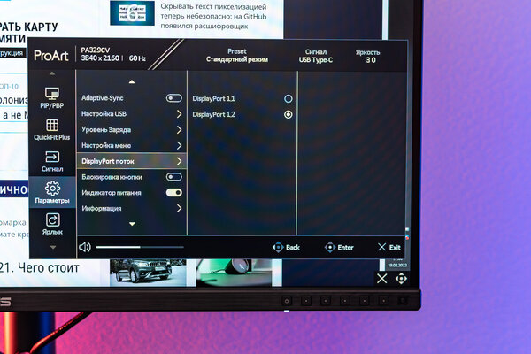Click the Back joystick icon
Screen dimensions: 531x354
pos(278,247)
